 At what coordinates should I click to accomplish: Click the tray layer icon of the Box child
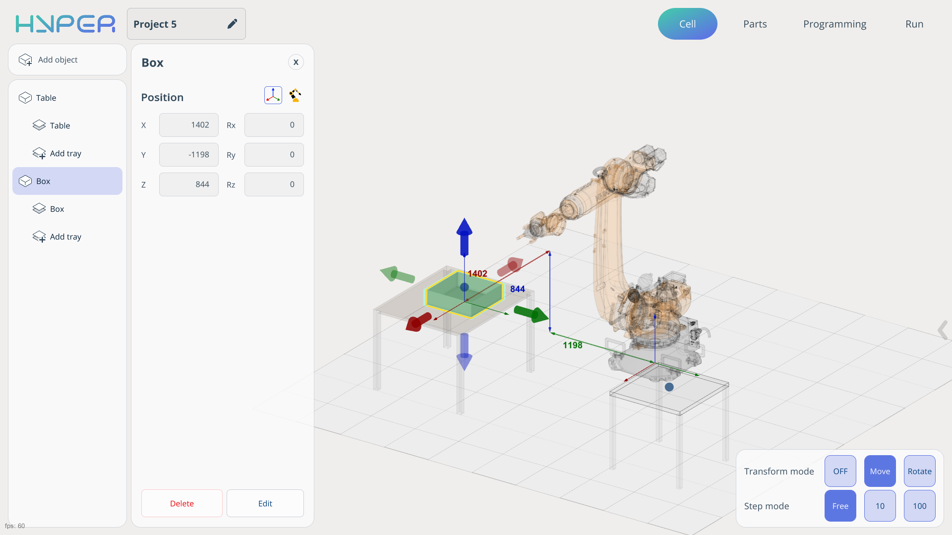tap(39, 209)
